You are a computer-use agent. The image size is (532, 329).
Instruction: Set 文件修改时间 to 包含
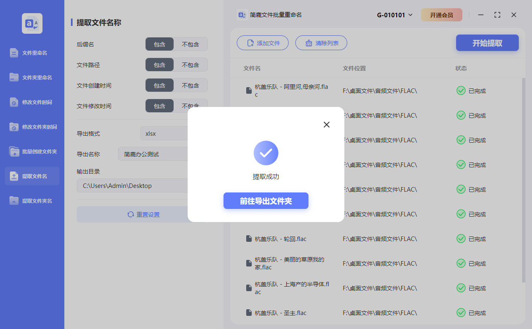pyautogui.click(x=160, y=106)
